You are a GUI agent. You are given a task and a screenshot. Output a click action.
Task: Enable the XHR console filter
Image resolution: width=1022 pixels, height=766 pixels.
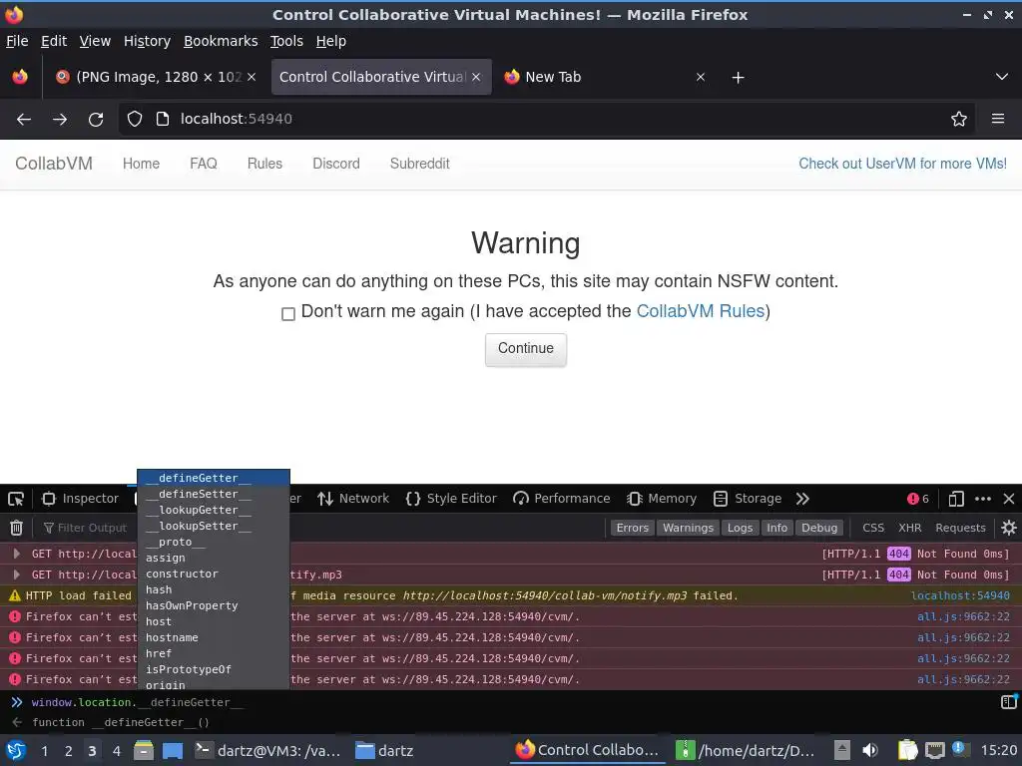coord(910,528)
